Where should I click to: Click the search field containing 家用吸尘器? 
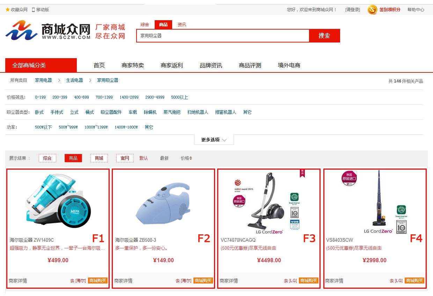tap(223, 36)
